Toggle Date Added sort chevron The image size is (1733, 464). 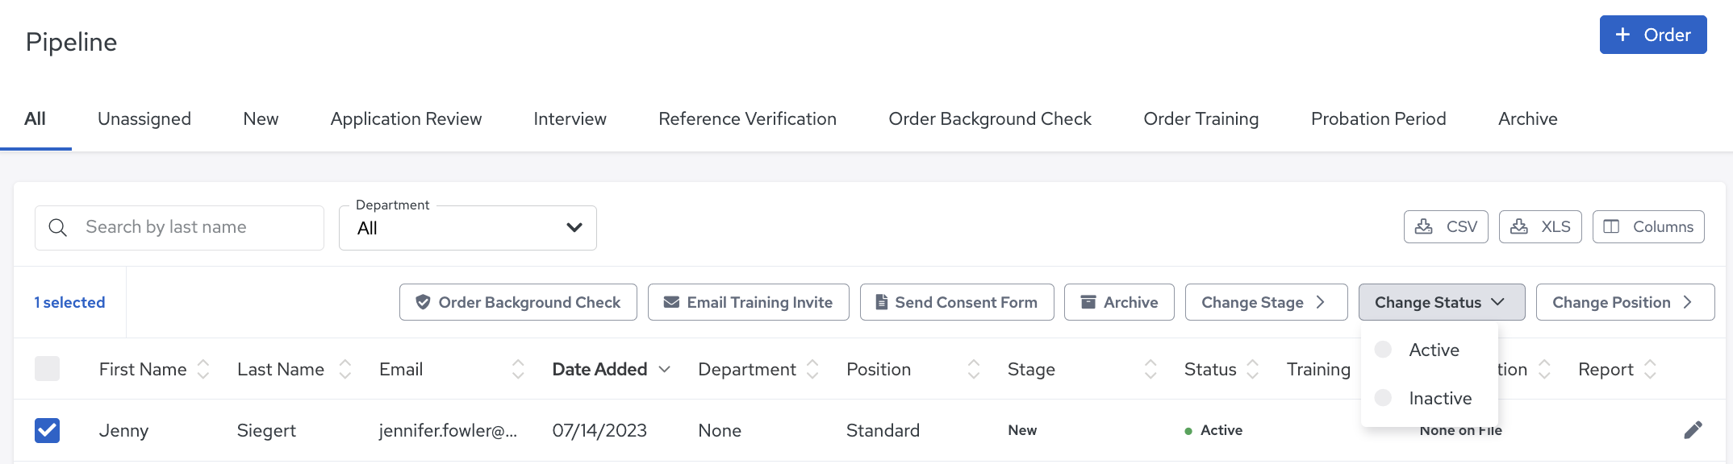(665, 369)
